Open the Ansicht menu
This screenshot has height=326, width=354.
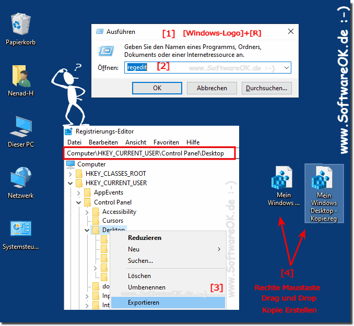pyautogui.click(x=136, y=142)
